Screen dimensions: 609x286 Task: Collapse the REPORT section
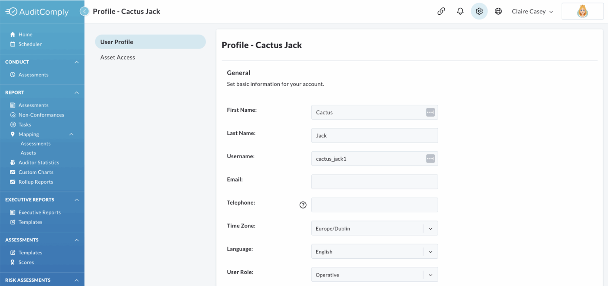[x=76, y=92]
